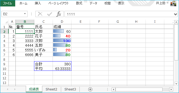
Task: Select column G header
Action: (118, 22)
